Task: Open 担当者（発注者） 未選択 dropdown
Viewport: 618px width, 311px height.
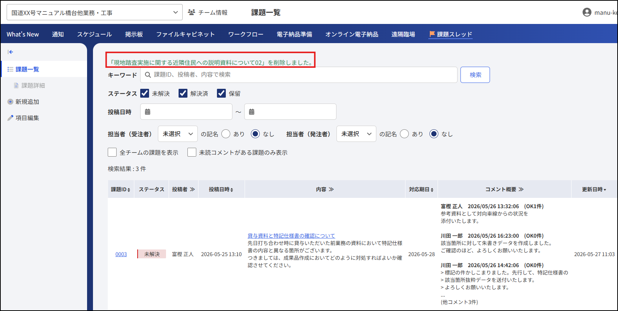Action: pos(356,134)
